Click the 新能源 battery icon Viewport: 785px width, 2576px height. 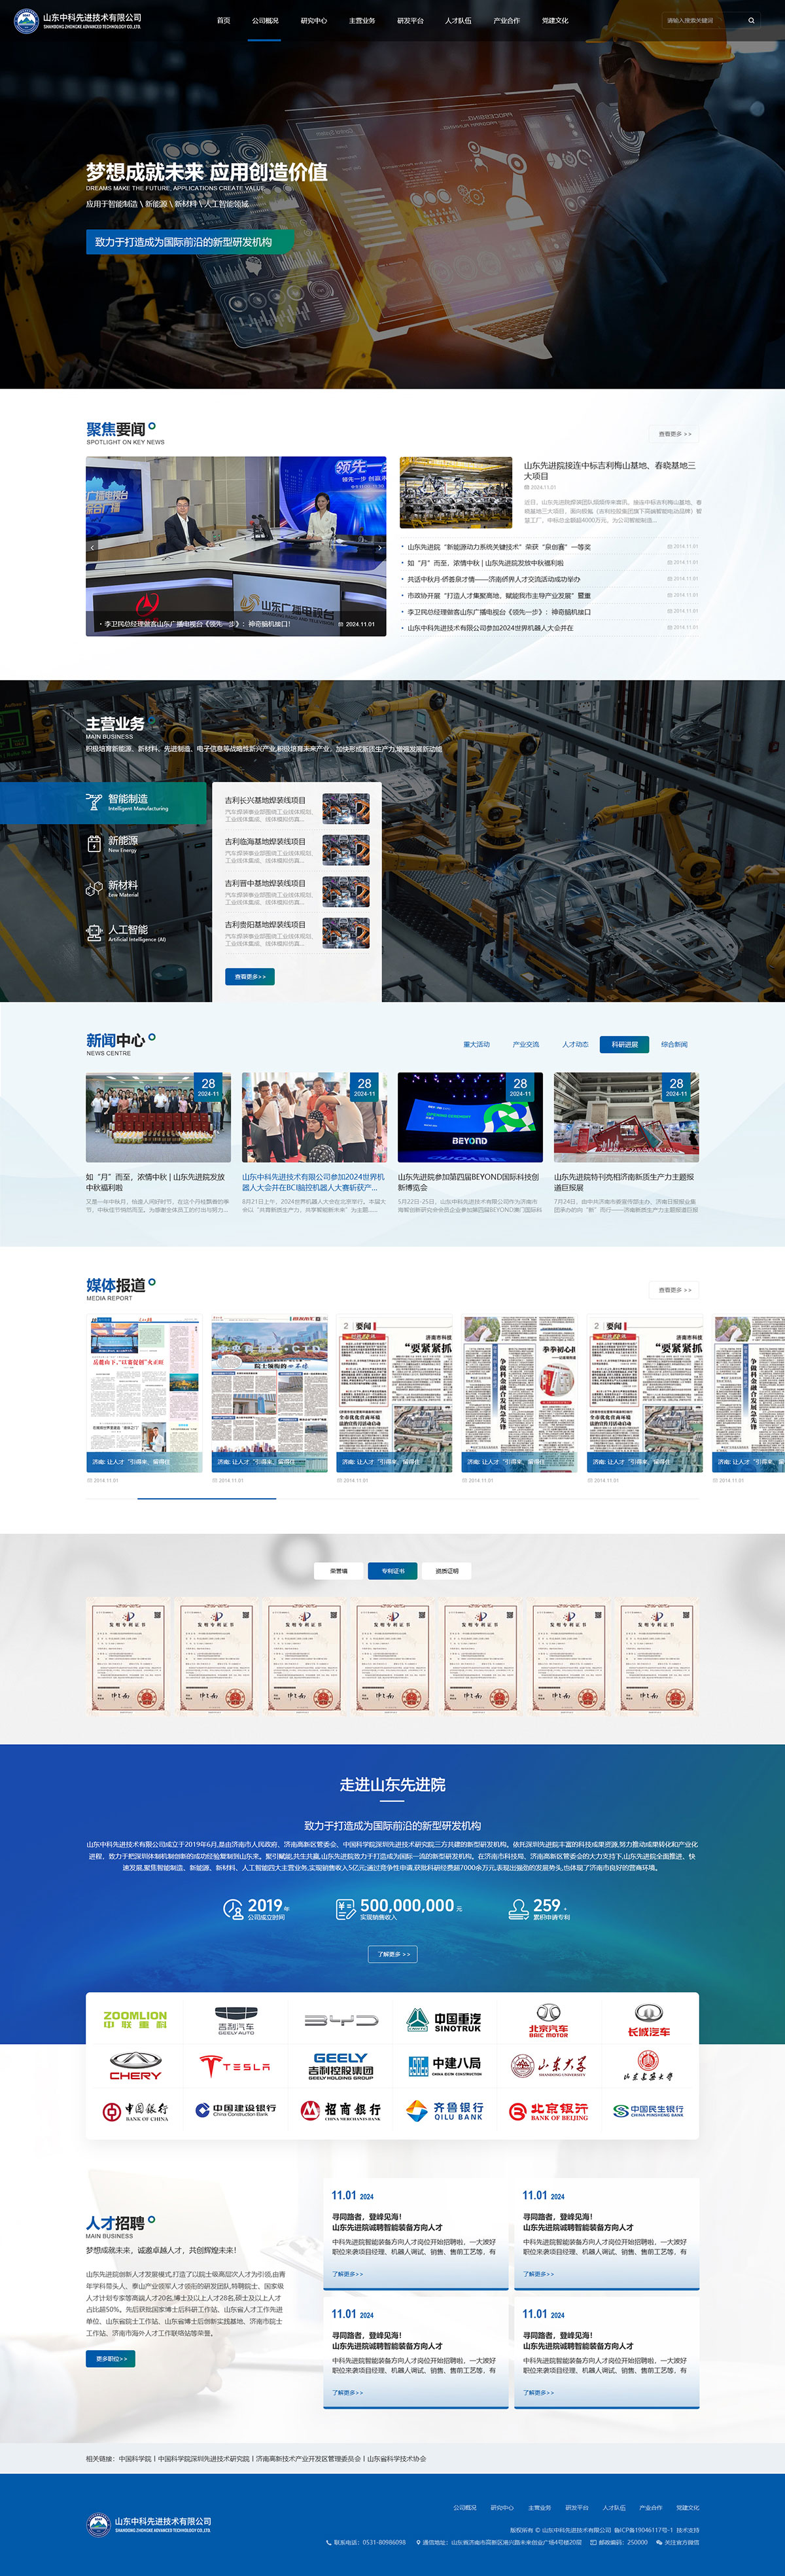[x=94, y=844]
